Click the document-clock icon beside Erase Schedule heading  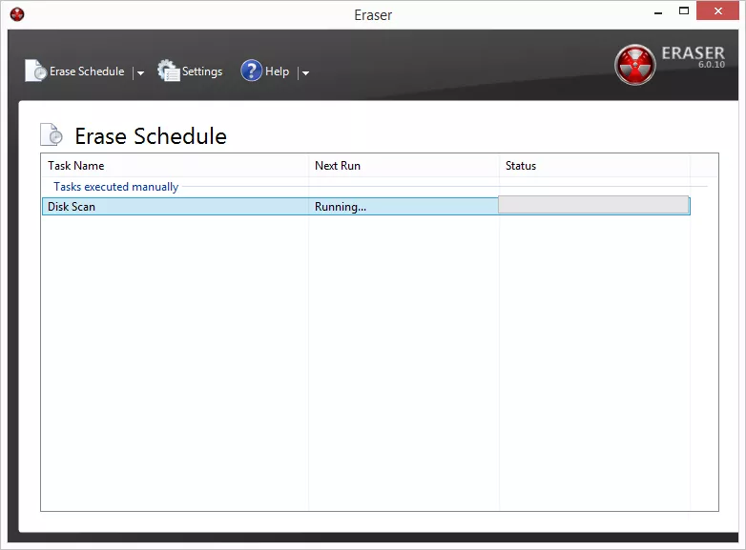click(52, 135)
